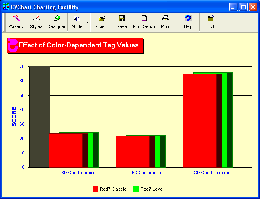260x199 pixels.
Task: Click the Styles toolbar icon
Action: (x=36, y=22)
